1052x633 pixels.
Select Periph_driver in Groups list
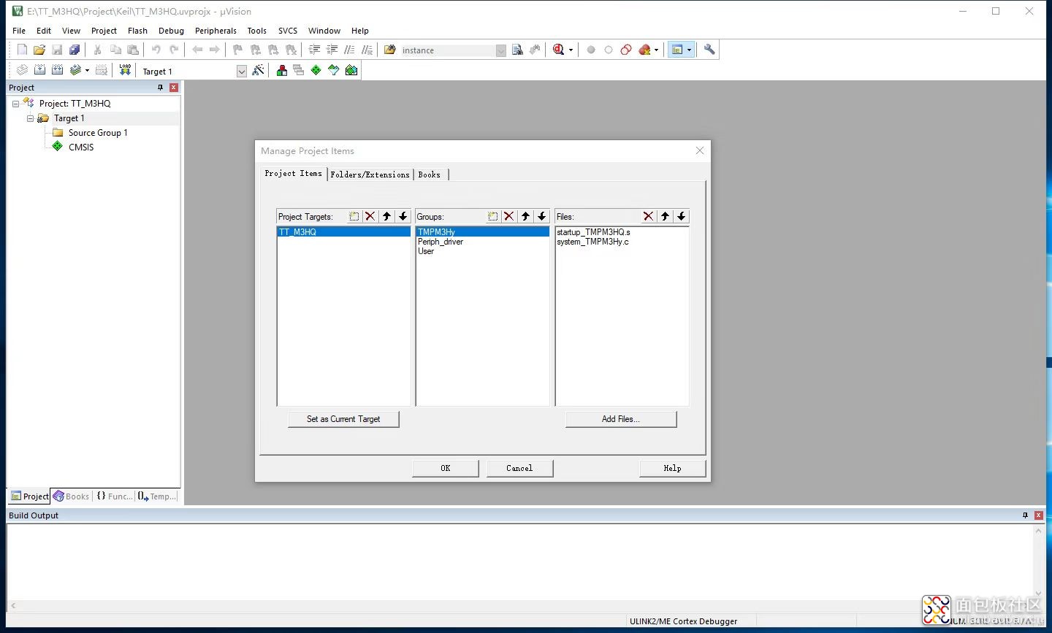click(x=441, y=242)
